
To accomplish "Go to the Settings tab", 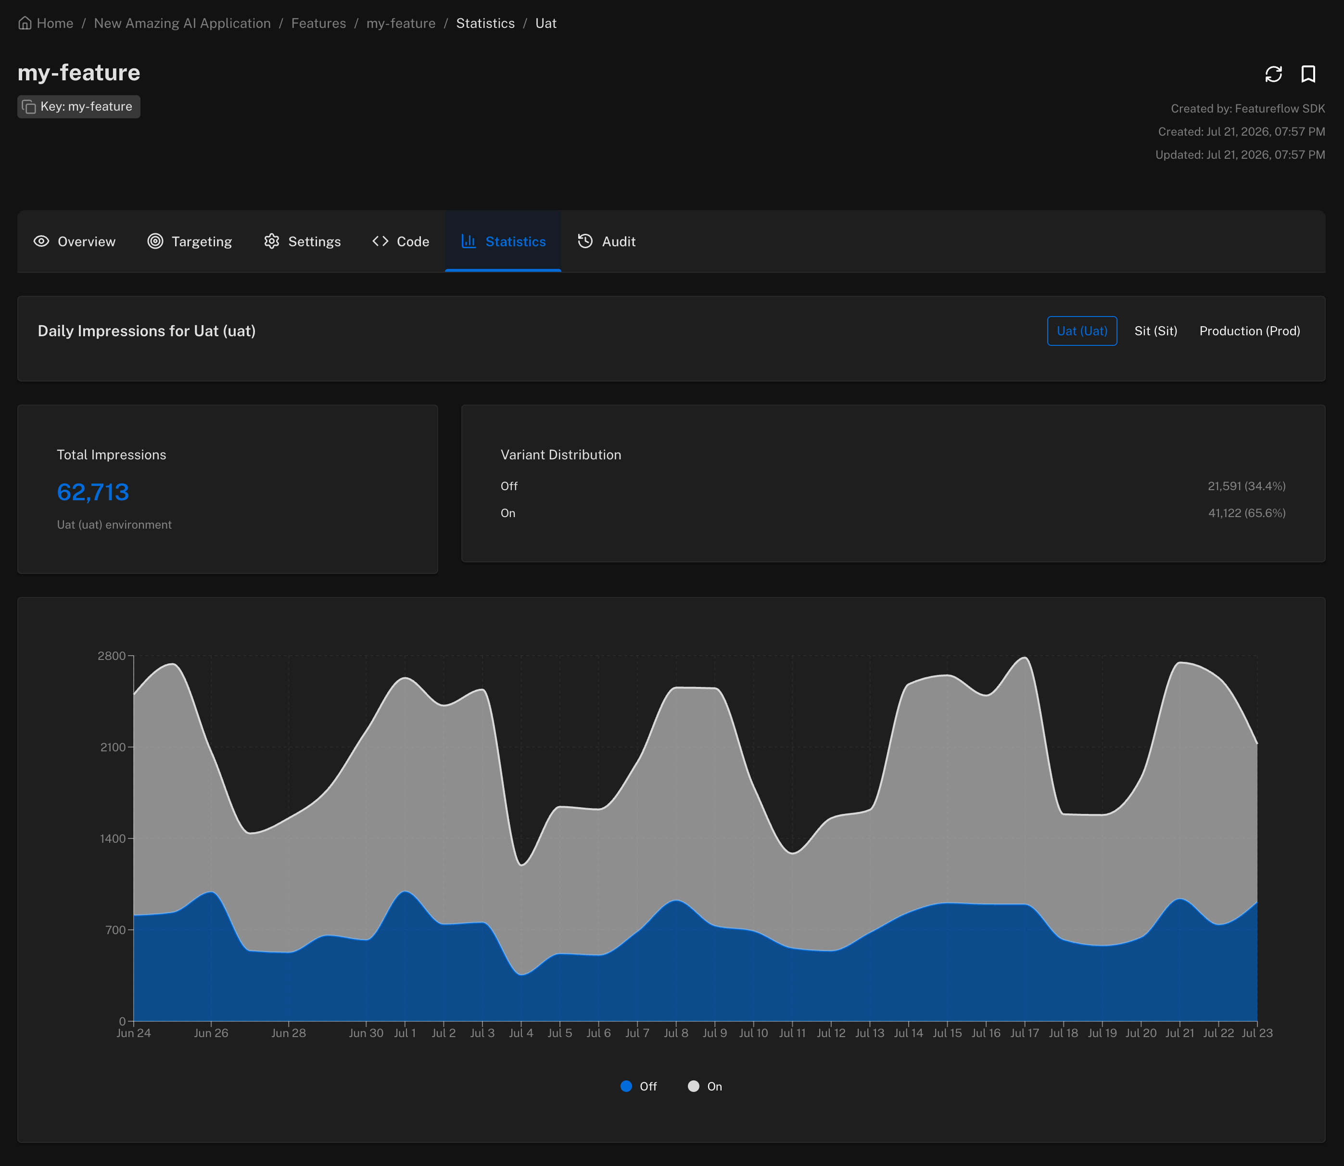I will 302,241.
